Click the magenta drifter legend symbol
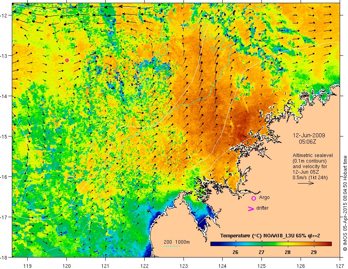This screenshot has height=269, width=348. point(251,209)
